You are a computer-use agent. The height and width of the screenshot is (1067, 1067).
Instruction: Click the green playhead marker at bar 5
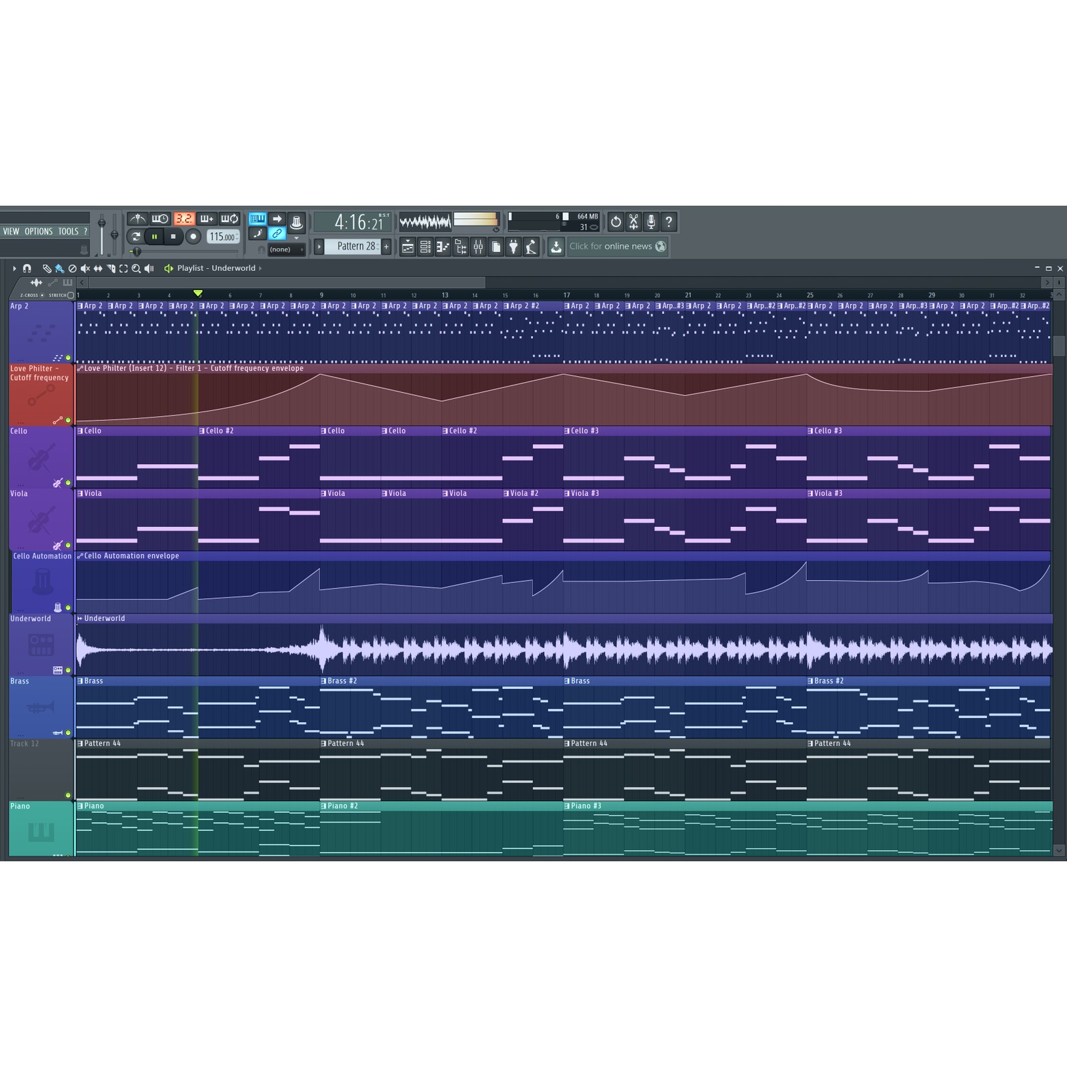tap(197, 293)
